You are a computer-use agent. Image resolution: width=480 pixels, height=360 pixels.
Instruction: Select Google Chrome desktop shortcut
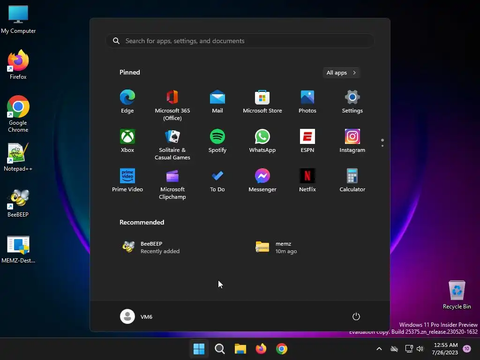[18, 114]
